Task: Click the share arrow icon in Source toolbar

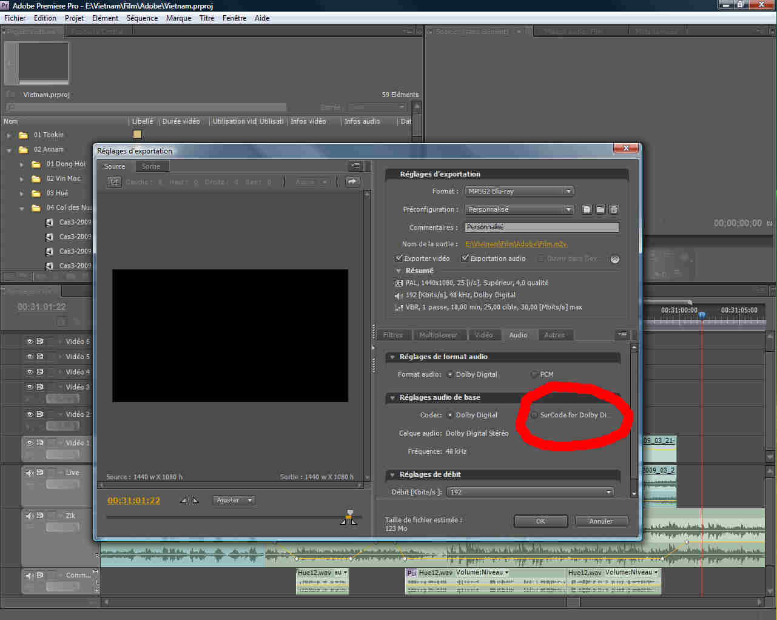Action: click(352, 181)
